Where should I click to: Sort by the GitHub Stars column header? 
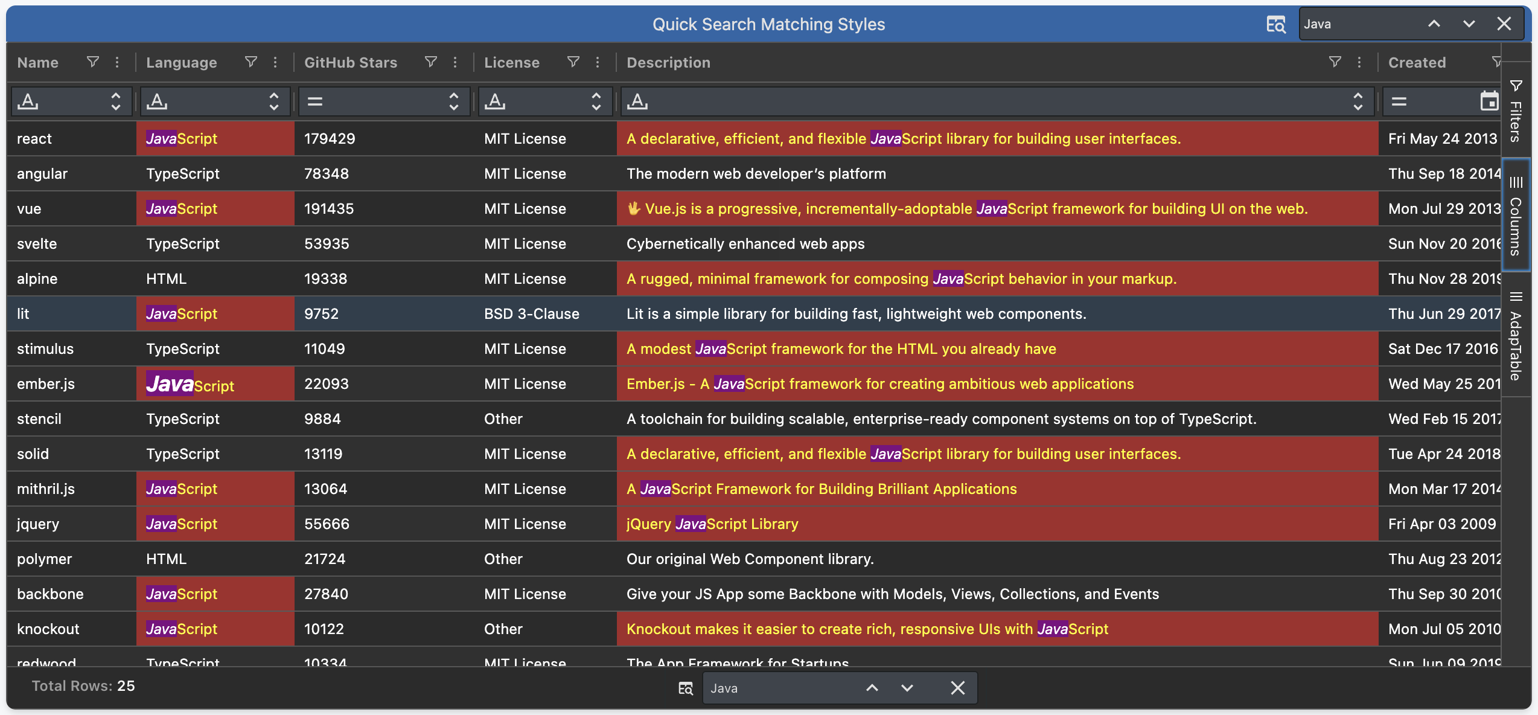click(x=351, y=62)
